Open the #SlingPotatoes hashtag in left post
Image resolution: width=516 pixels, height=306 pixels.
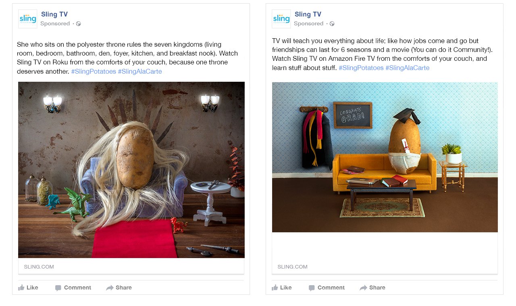(x=94, y=71)
